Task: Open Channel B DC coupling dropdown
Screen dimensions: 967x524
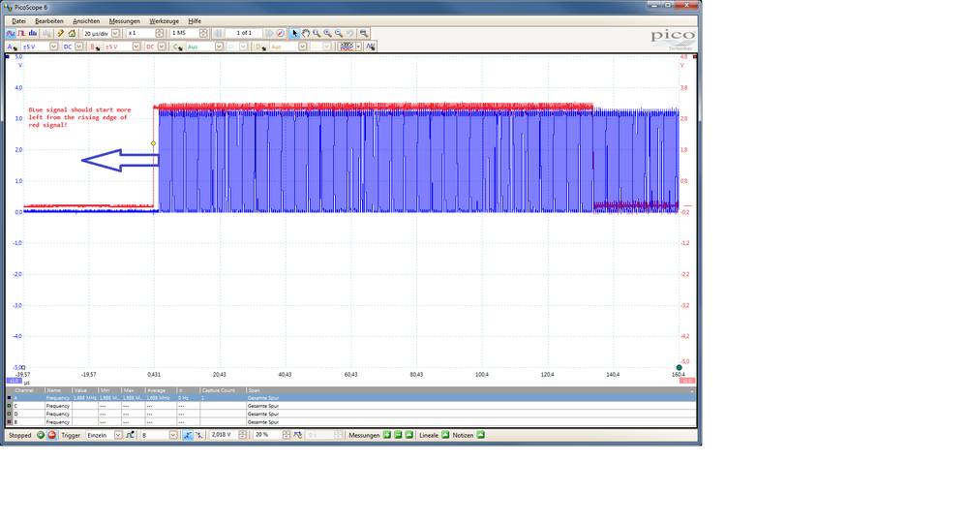Action: click(x=162, y=46)
